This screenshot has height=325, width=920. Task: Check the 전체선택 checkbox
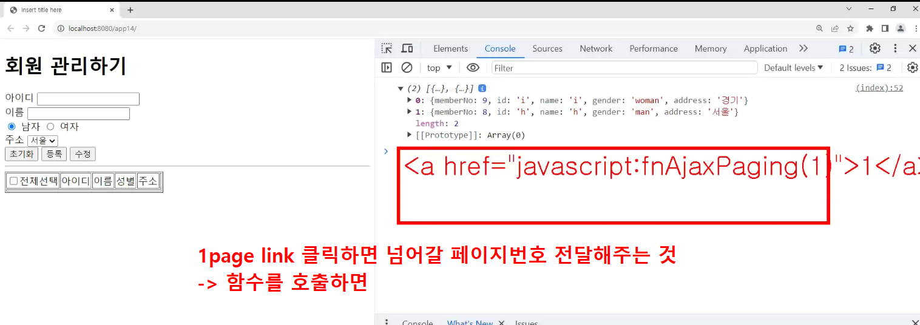pyautogui.click(x=13, y=181)
